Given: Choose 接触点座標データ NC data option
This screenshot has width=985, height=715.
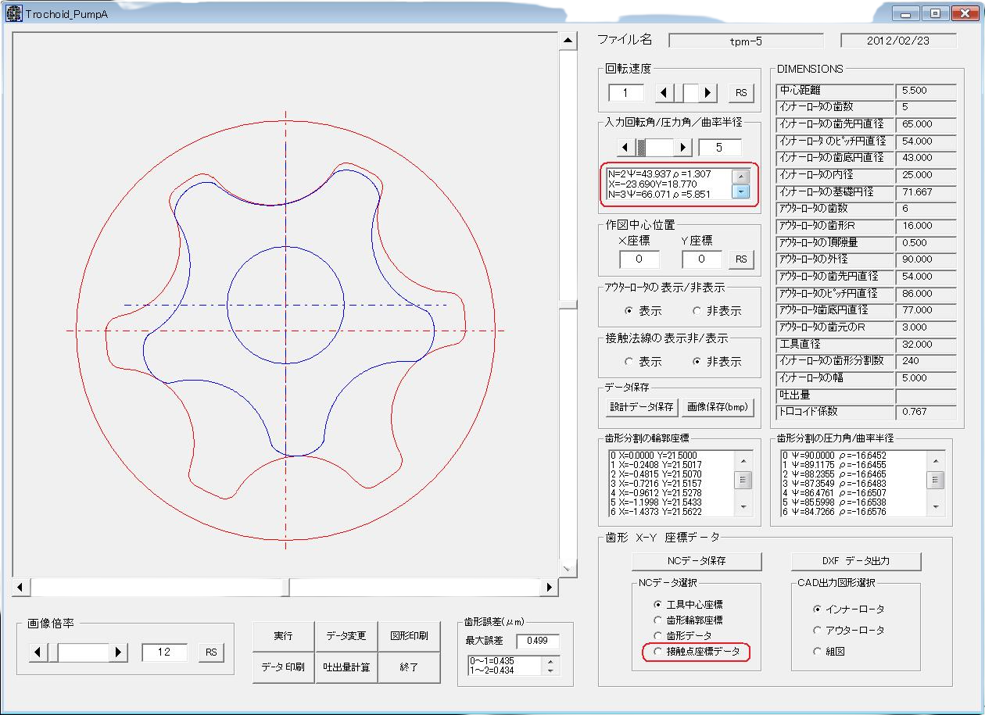Looking at the screenshot, I should tap(657, 652).
